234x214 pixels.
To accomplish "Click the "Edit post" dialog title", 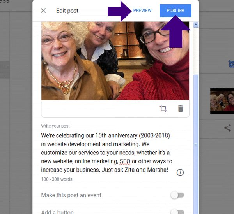I will pyautogui.click(x=67, y=11).
